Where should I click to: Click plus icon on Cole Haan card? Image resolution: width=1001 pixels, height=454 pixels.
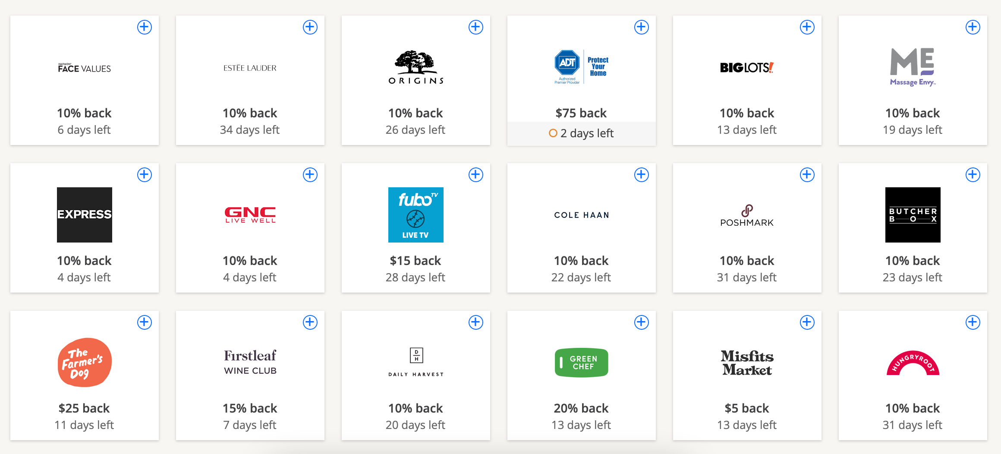pos(642,175)
